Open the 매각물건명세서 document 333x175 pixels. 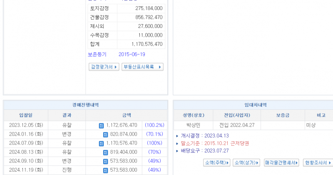(281, 163)
